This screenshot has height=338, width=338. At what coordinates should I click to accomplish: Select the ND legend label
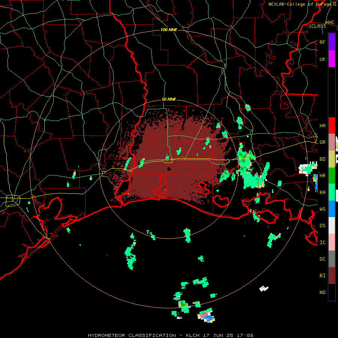tap(322, 293)
